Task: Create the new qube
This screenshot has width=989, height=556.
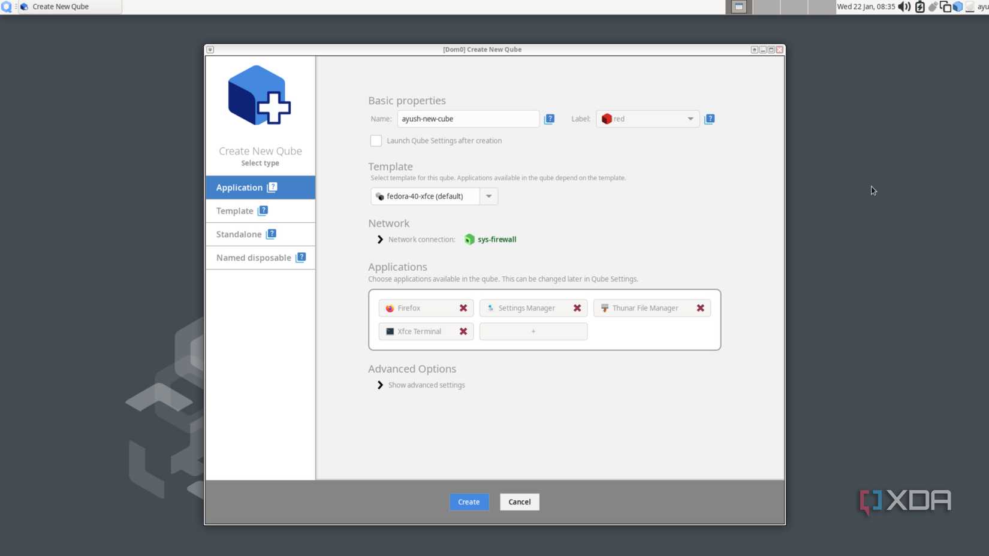Action: pos(468,501)
